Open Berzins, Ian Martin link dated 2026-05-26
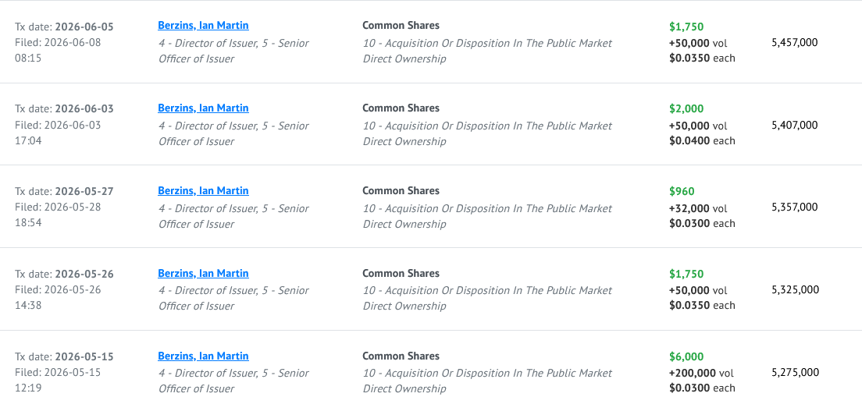The height and width of the screenshot is (404, 862). pos(203,273)
